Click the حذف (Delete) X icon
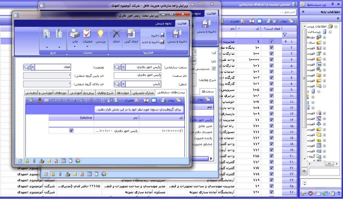Image resolution: width=343 pixels, height=199 pixels. pos(116,34)
